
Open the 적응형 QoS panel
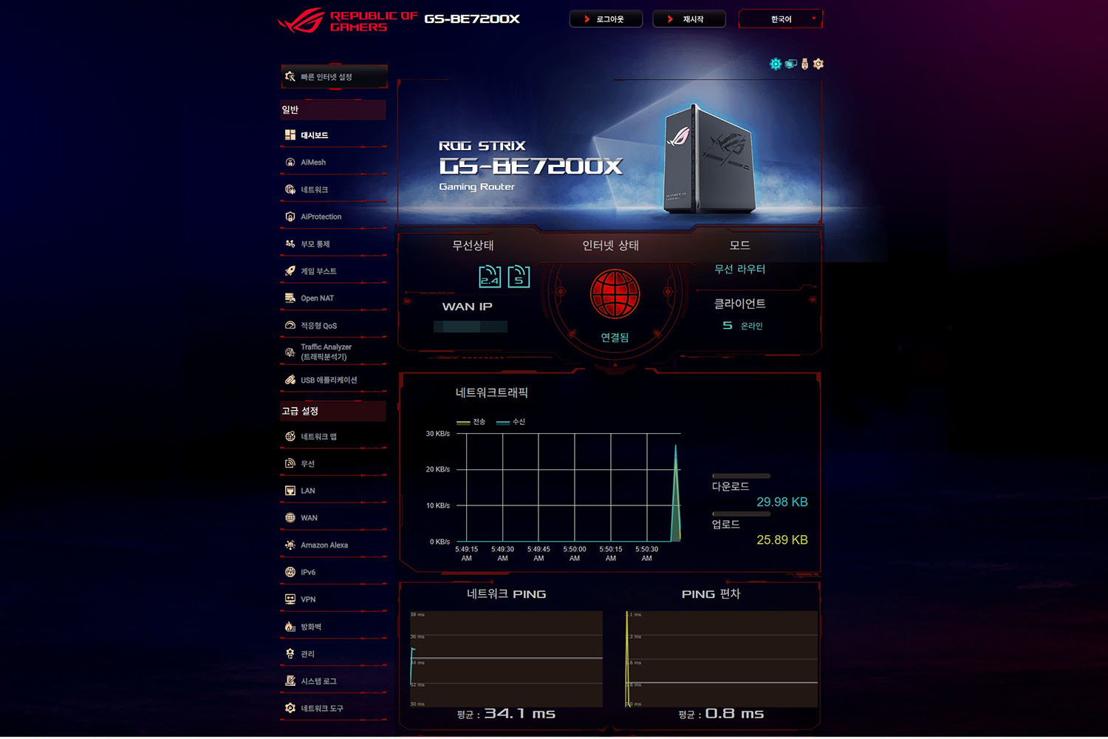(x=290, y=325)
